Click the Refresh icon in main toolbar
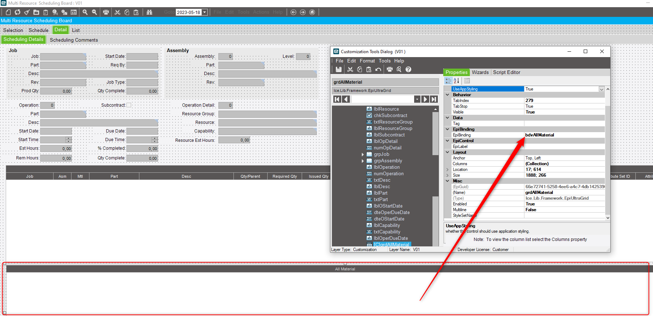The image size is (653, 316). tap(18, 12)
